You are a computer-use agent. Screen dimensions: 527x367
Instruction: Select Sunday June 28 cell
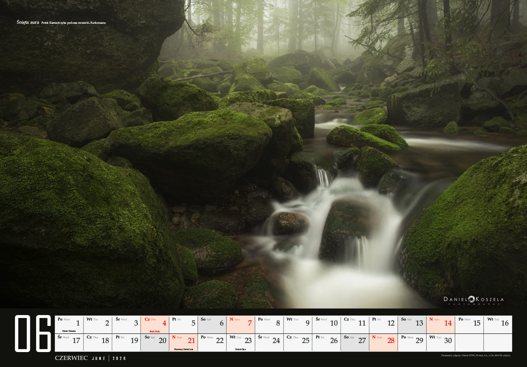pos(383,343)
